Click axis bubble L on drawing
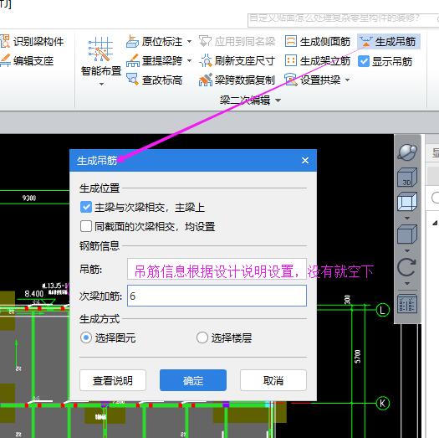 [383, 310]
